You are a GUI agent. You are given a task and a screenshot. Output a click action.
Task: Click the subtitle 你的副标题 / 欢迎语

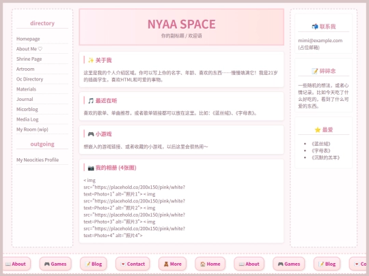[x=182, y=36]
